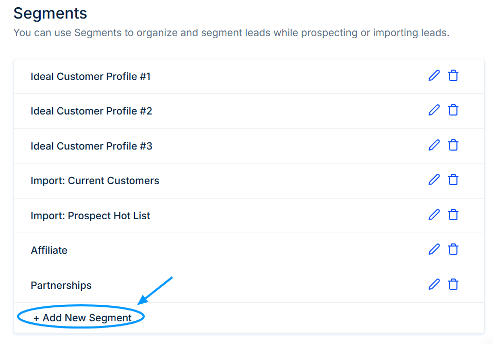Image resolution: width=493 pixels, height=344 pixels.
Task: Edit Ideal Customer Profile #3 segment
Action: tap(434, 145)
